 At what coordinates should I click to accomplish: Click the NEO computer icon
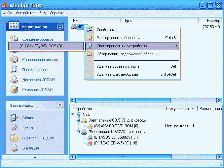click(x=79, y=114)
